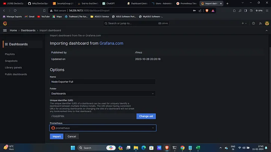Open the user profile avatar

tap(267, 23)
